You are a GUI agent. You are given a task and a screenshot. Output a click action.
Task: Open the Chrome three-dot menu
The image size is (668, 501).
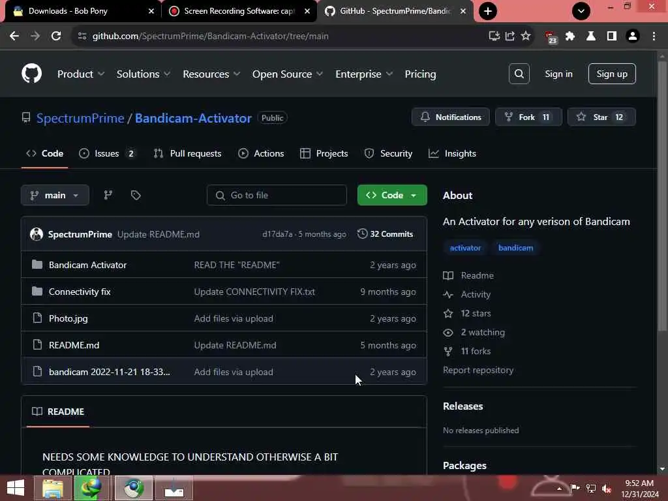(654, 37)
